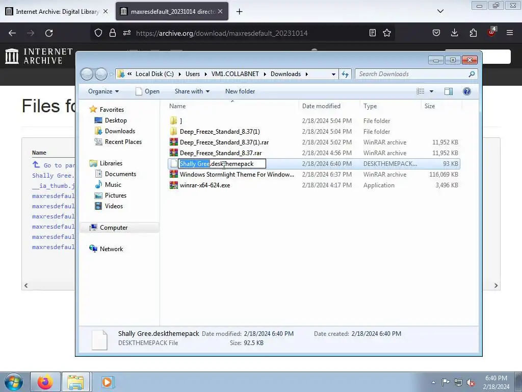Close the maxresdefault_20231014 directory tab
Viewport: 522px width, 392px height.
click(x=220, y=11)
